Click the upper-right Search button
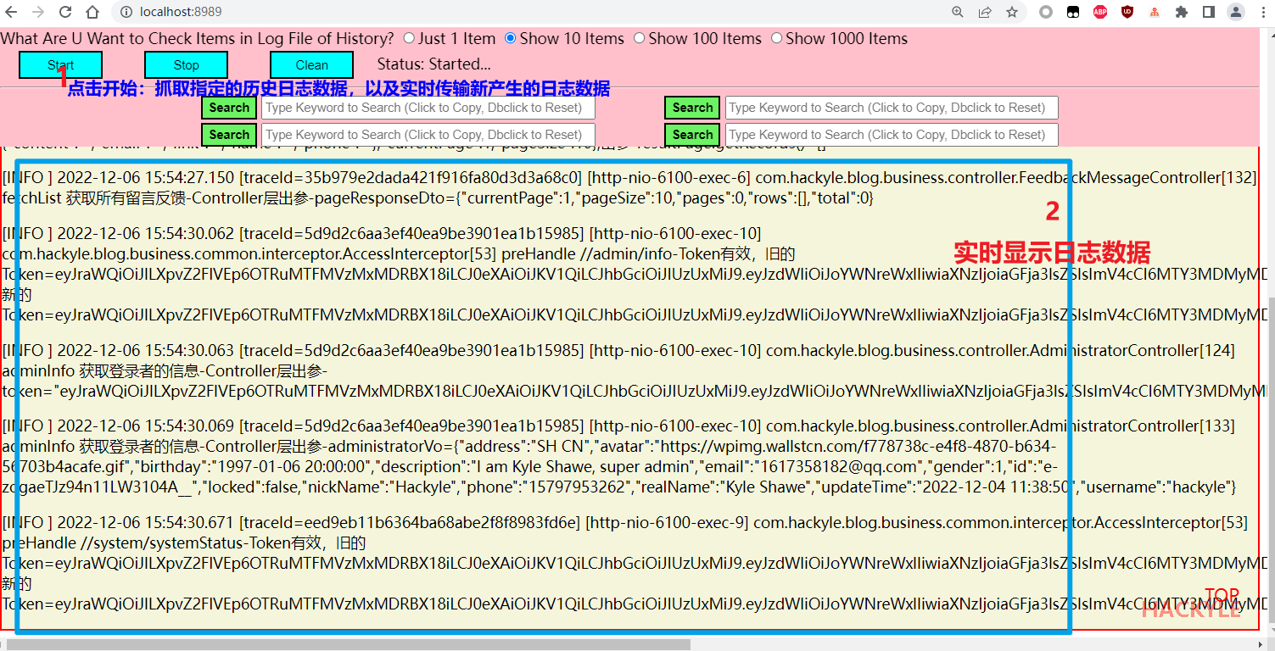 (x=692, y=108)
